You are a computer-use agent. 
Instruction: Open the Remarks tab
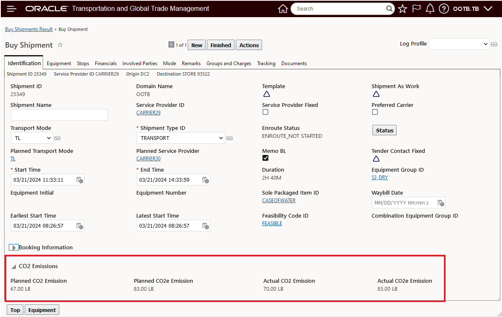(x=191, y=63)
